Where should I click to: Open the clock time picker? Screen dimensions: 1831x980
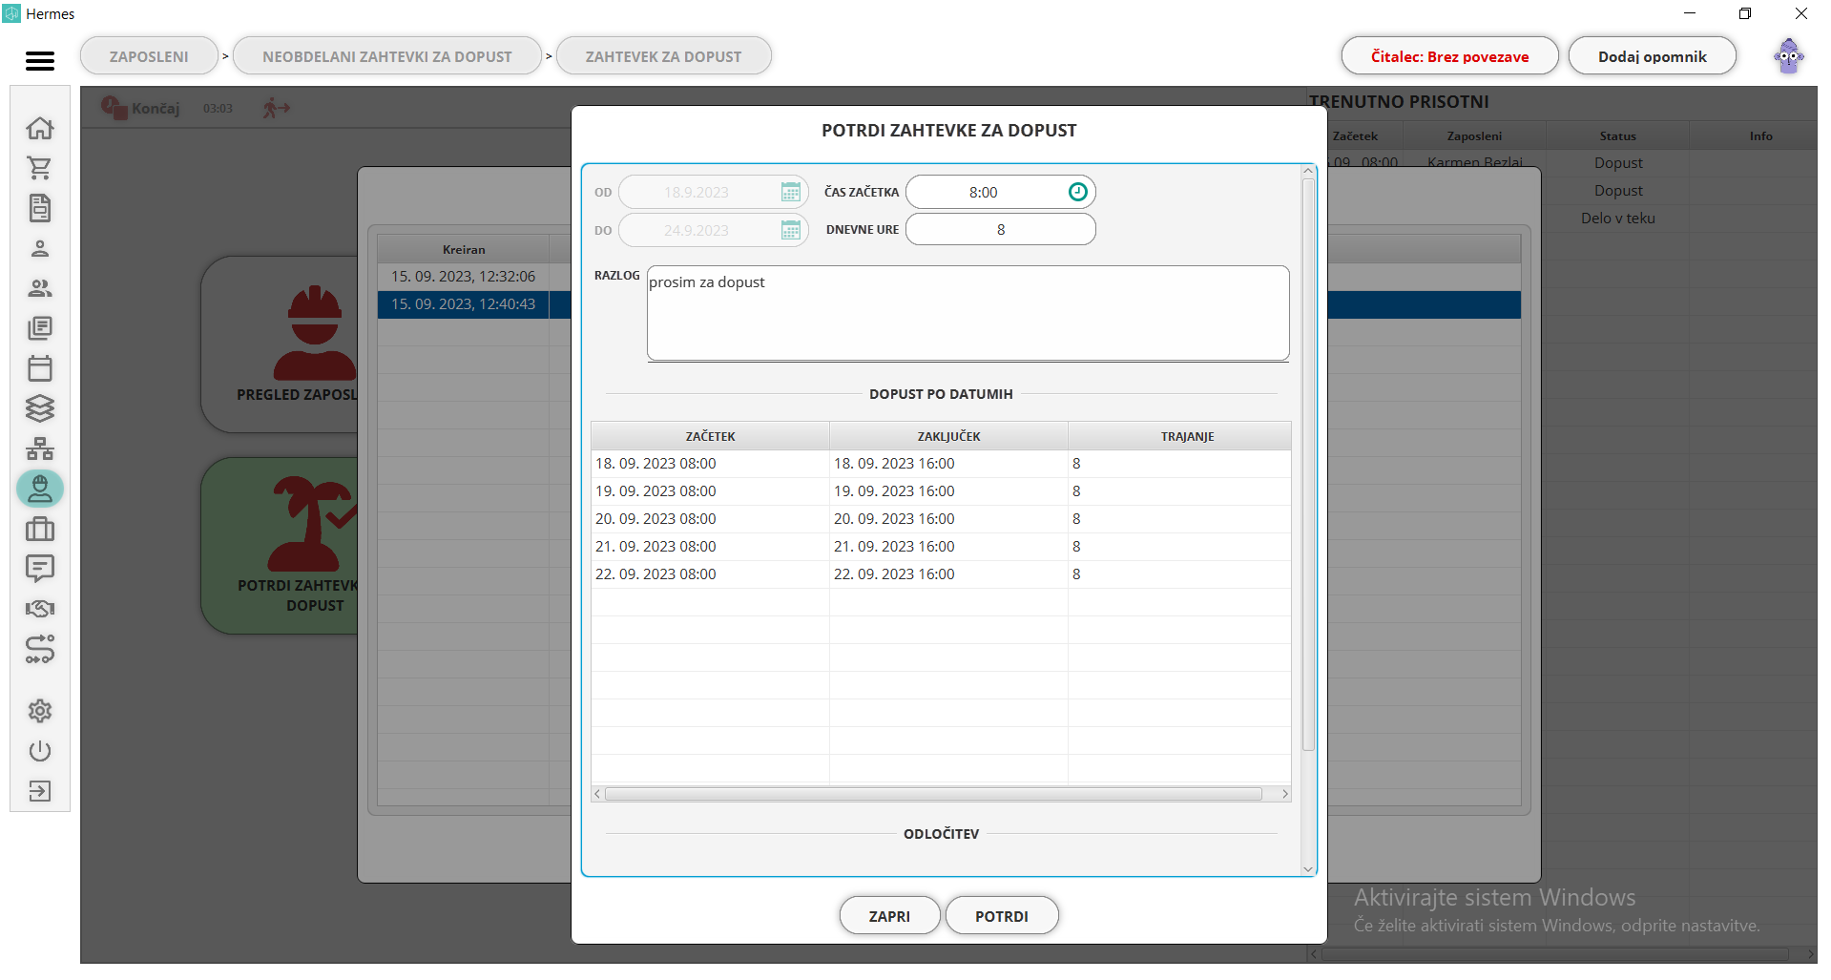point(1077,192)
